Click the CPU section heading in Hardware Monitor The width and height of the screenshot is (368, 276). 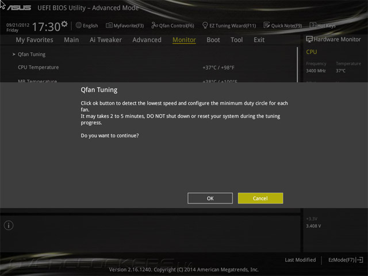coord(312,52)
